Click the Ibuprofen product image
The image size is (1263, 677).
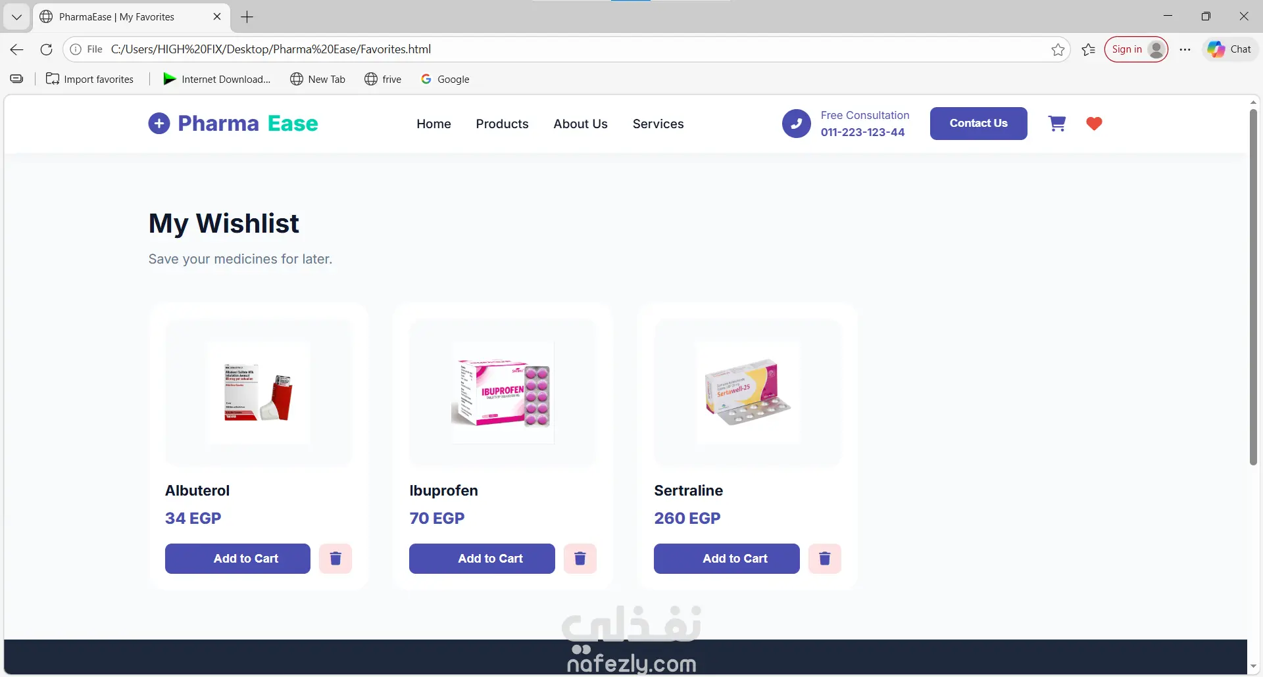click(503, 393)
